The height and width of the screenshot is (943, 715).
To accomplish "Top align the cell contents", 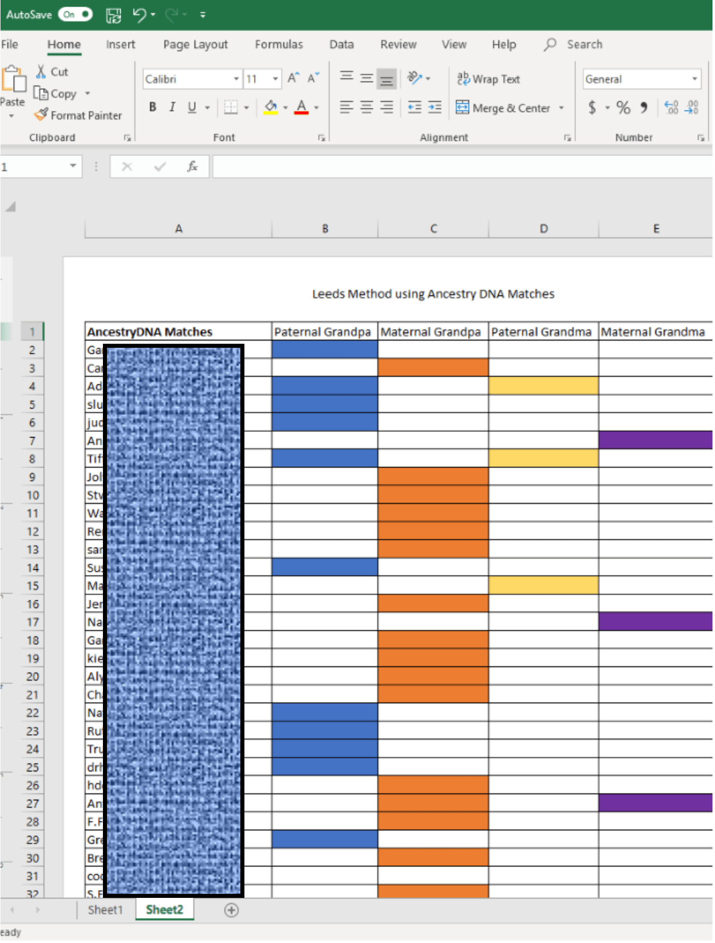I will pos(347,77).
